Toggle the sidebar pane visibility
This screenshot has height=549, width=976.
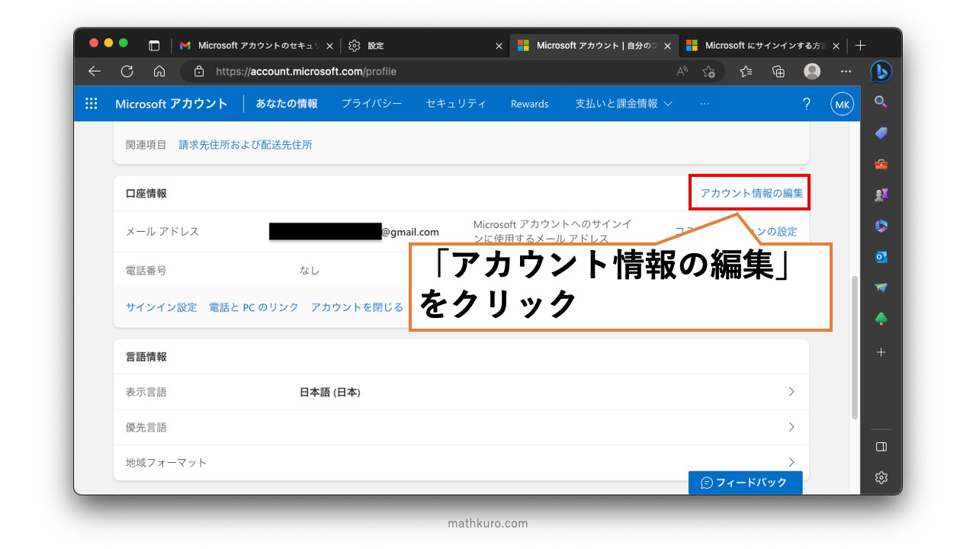(x=881, y=447)
